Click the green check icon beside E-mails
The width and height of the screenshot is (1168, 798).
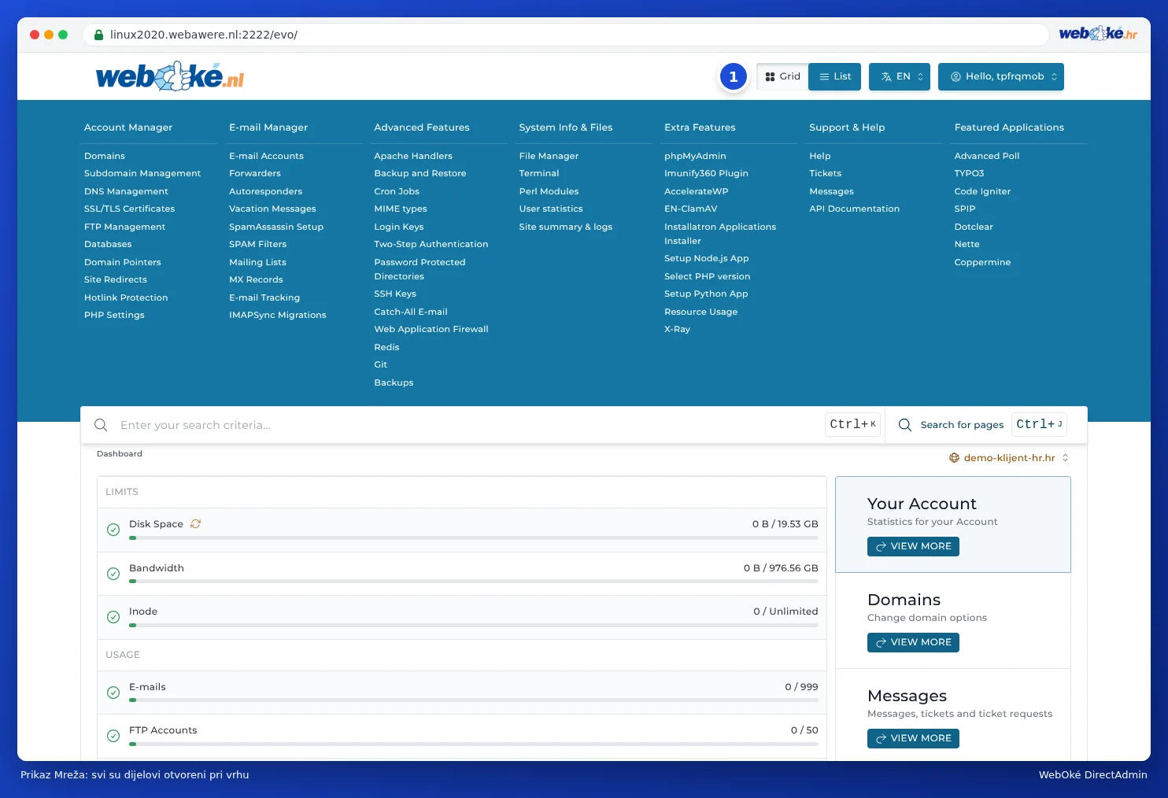(113, 693)
